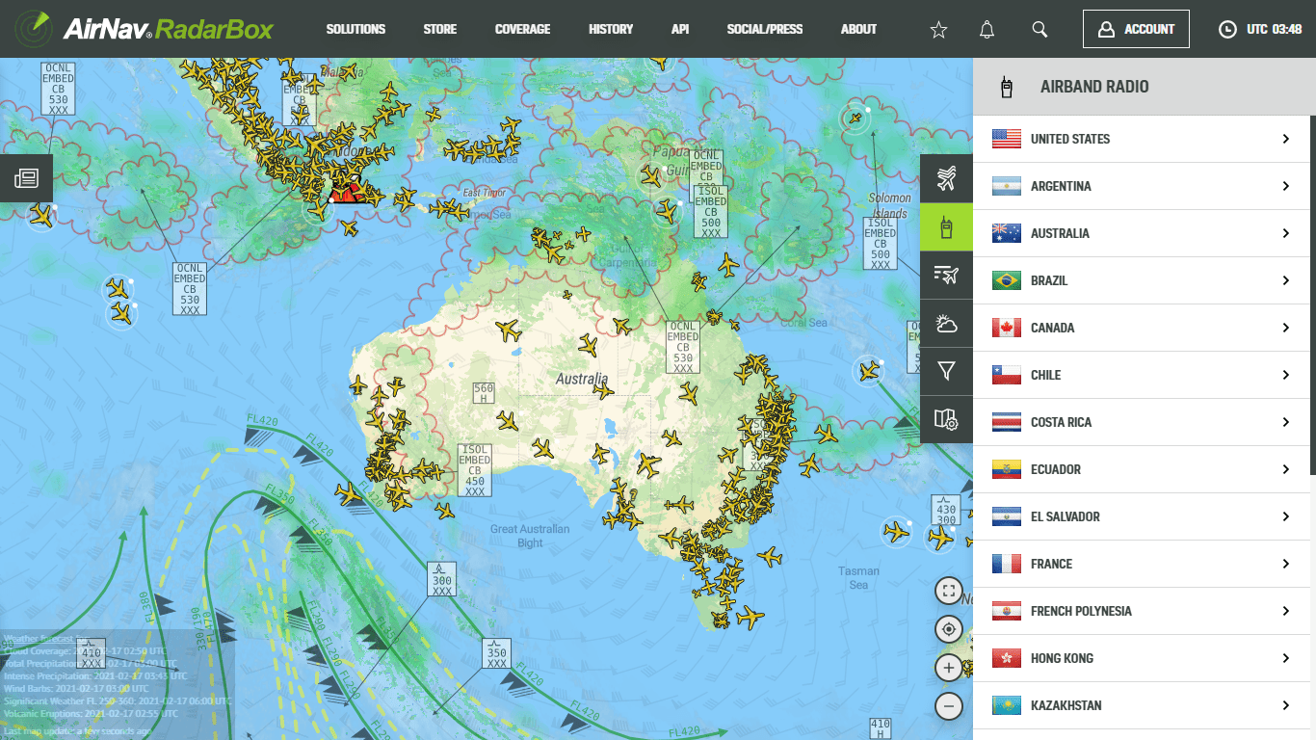This screenshot has height=740, width=1316.
Task: Open the History menu
Action: pyautogui.click(x=611, y=29)
